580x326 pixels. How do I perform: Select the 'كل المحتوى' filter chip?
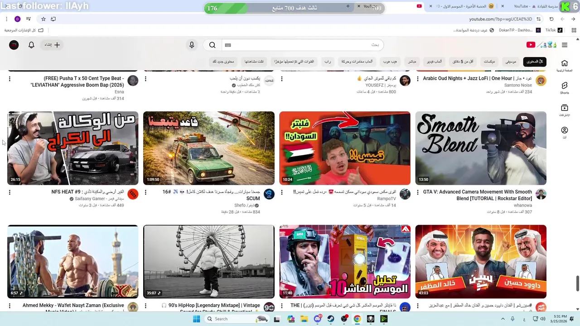535,62
